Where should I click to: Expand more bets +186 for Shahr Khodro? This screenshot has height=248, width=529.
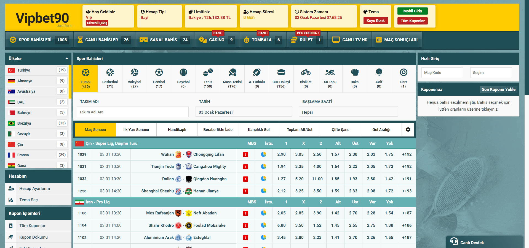tap(407, 225)
